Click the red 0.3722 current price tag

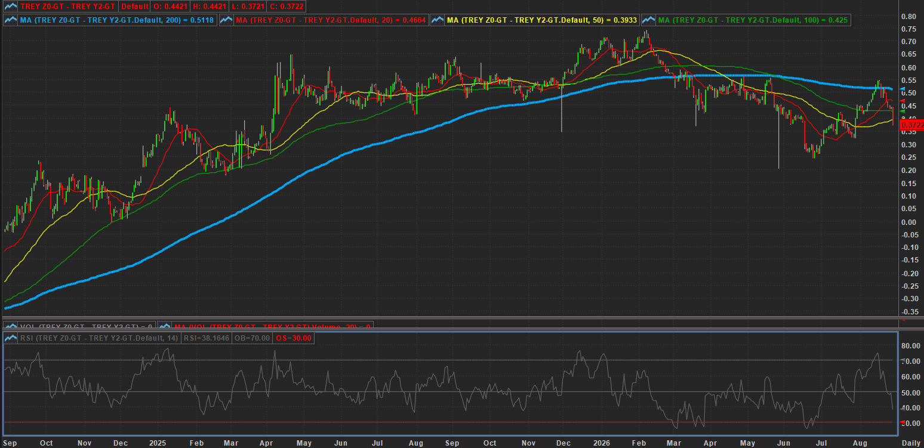911,125
